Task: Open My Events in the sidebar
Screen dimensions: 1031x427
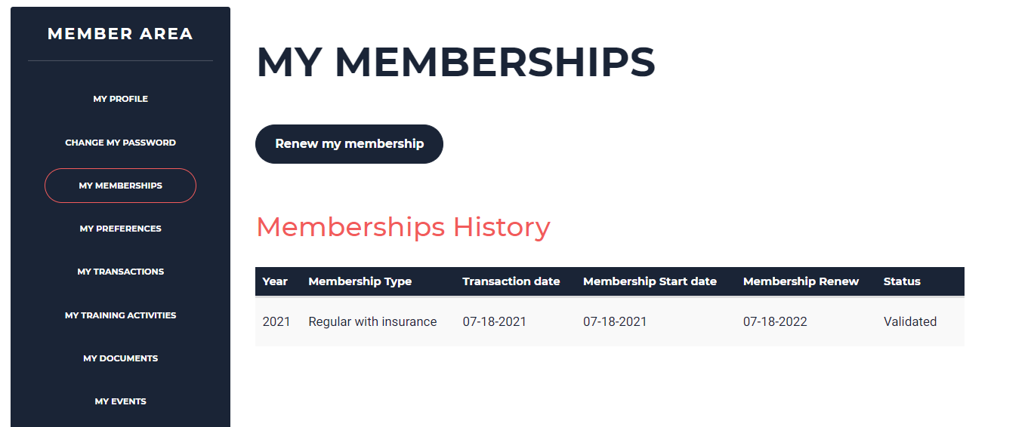Action: 120,401
